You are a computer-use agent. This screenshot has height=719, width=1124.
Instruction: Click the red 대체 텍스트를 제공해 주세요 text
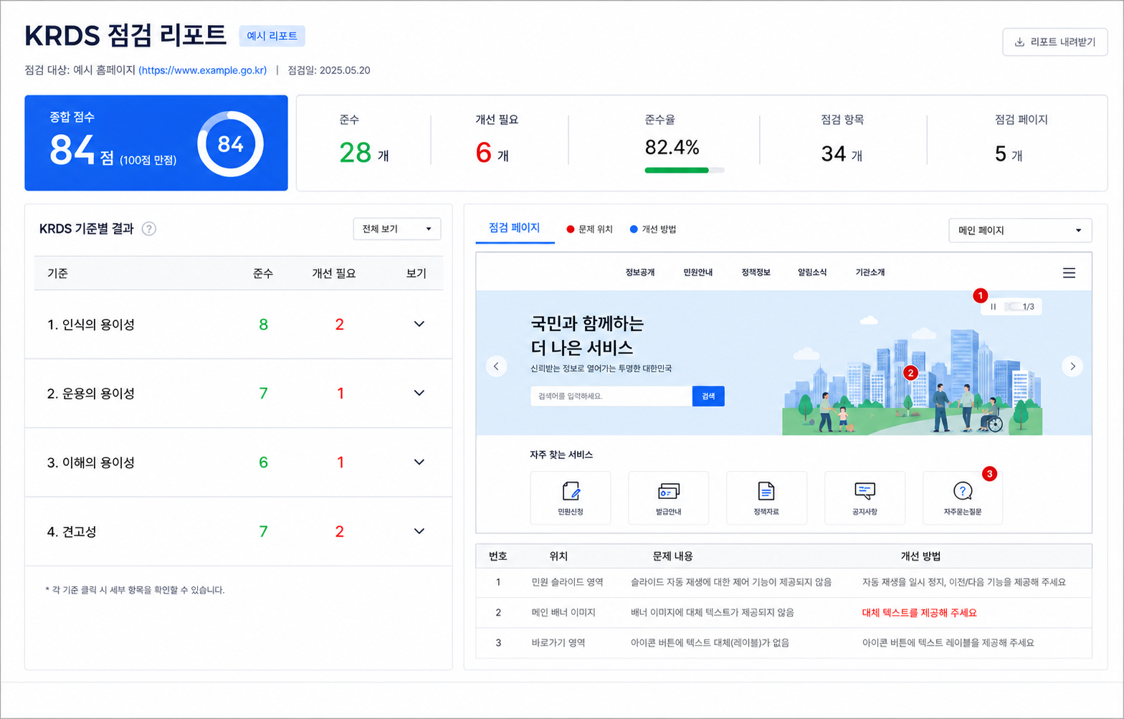pos(919,613)
